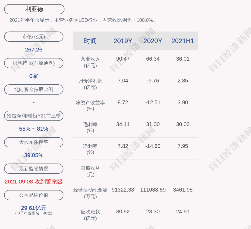Click the 2021H1 column header

pos(183,41)
